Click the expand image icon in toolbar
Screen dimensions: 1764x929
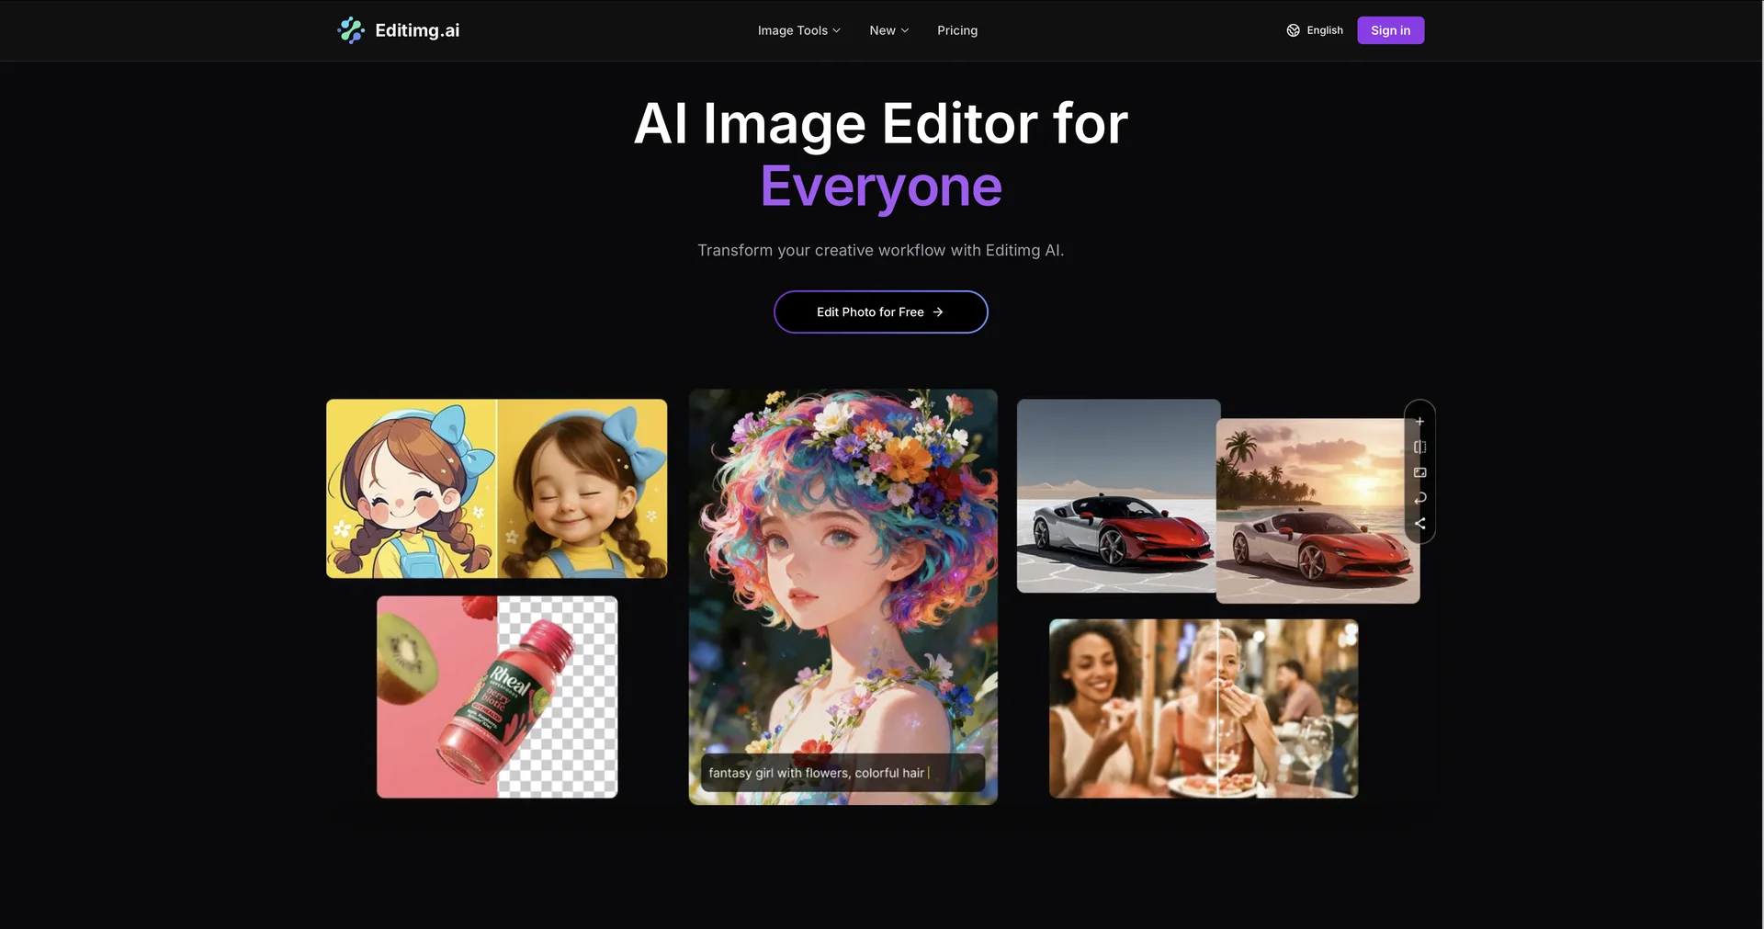point(1419,472)
